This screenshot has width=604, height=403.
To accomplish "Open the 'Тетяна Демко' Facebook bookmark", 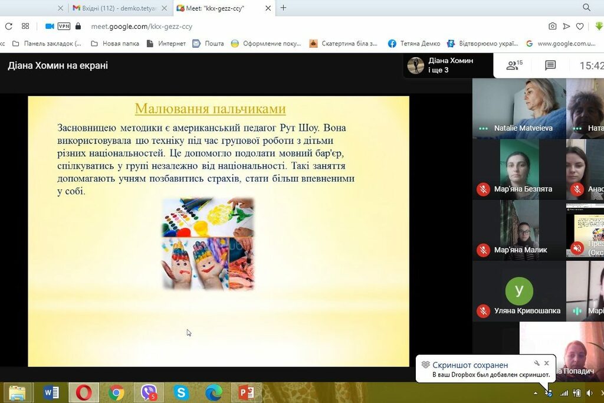I will (x=414, y=43).
